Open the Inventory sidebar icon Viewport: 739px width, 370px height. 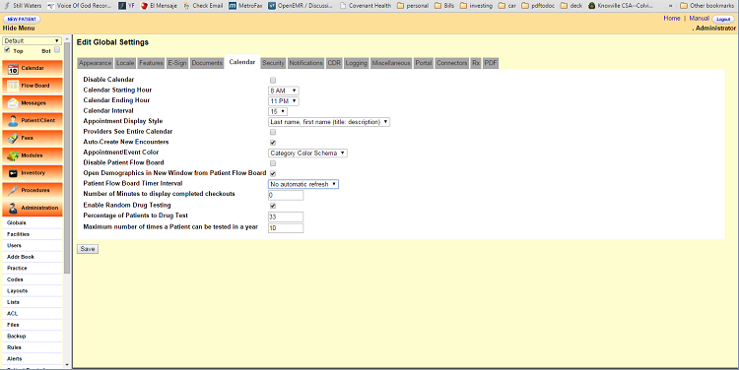click(x=13, y=173)
